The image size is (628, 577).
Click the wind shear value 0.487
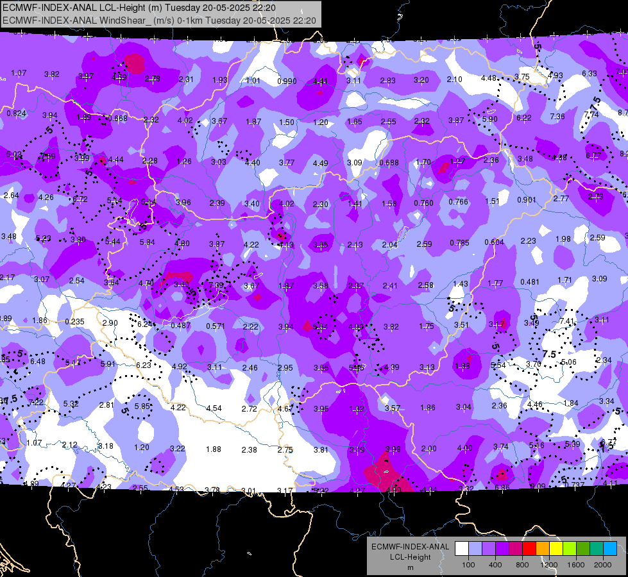pyautogui.click(x=181, y=326)
